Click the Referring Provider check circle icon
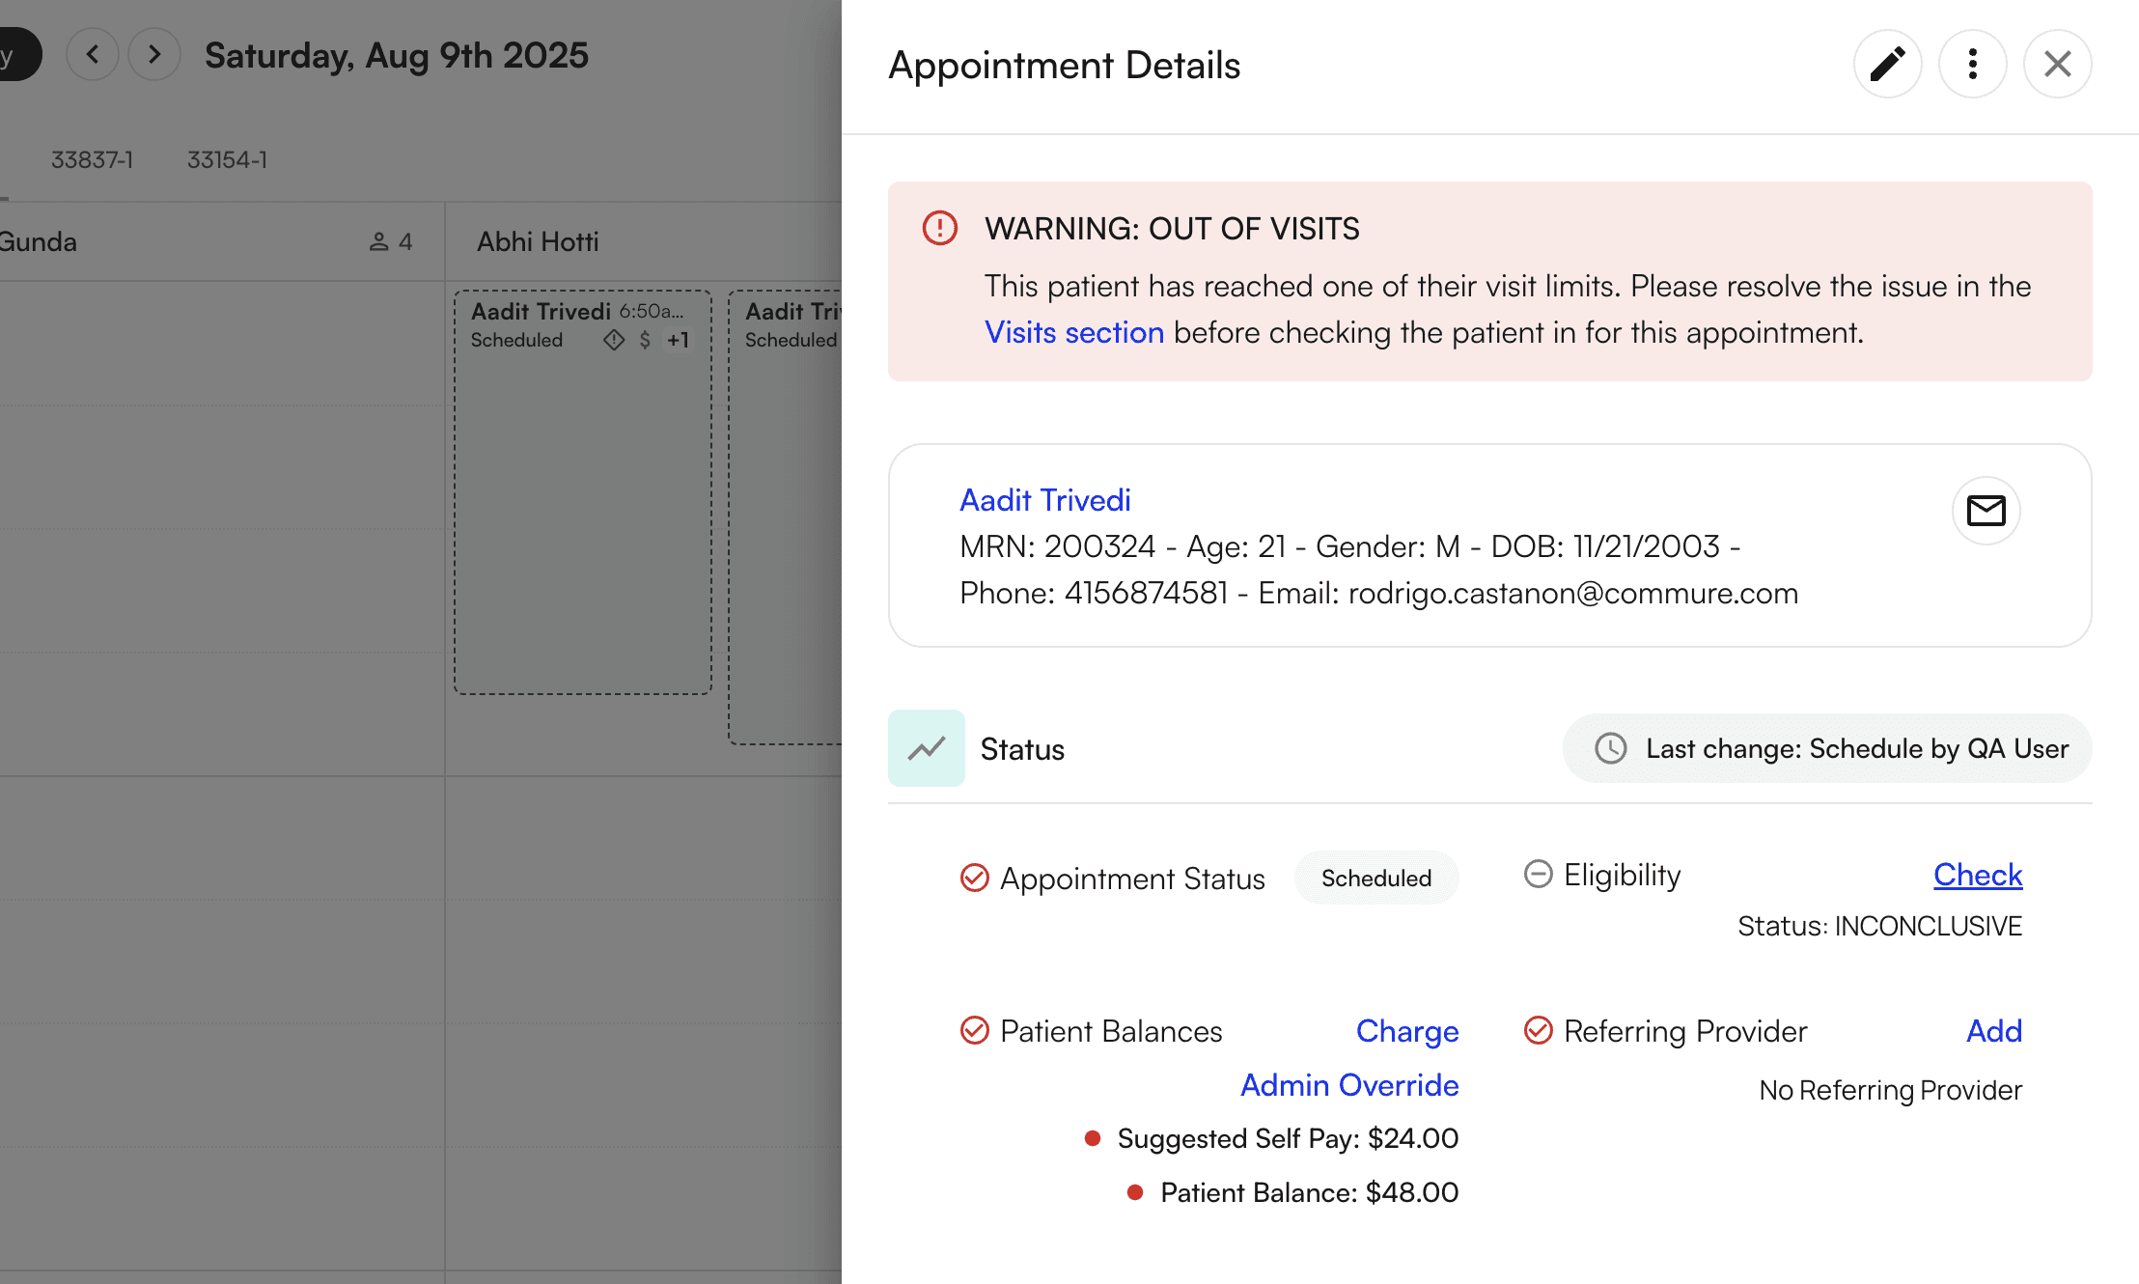2139x1284 pixels. 1538,1030
